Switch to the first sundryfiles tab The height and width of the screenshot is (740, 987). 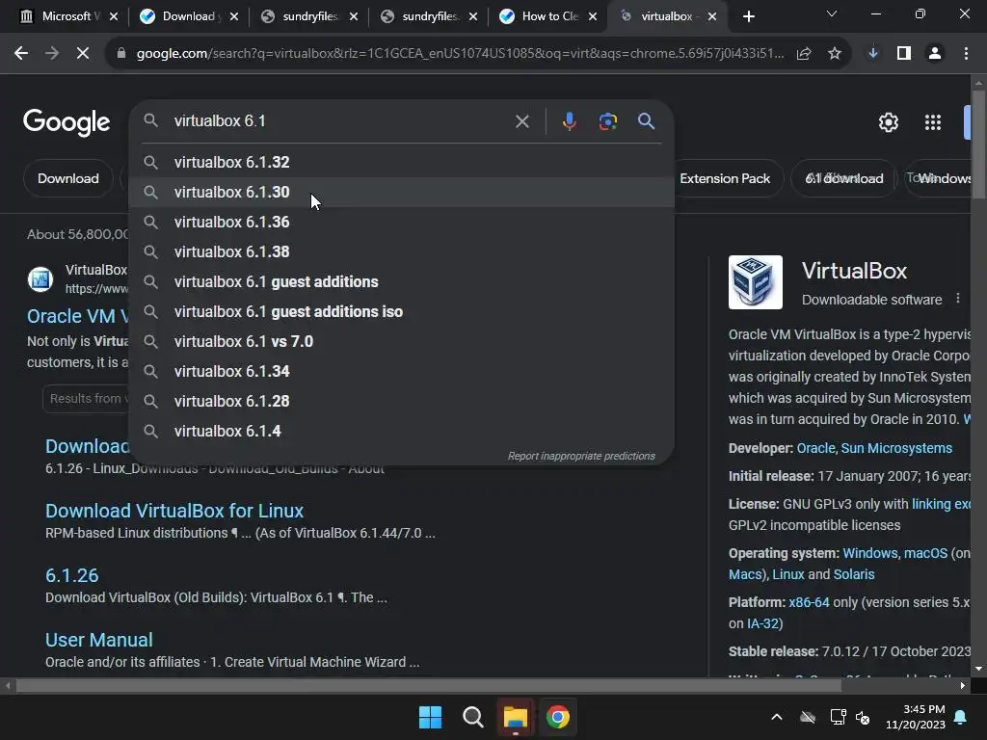307,16
